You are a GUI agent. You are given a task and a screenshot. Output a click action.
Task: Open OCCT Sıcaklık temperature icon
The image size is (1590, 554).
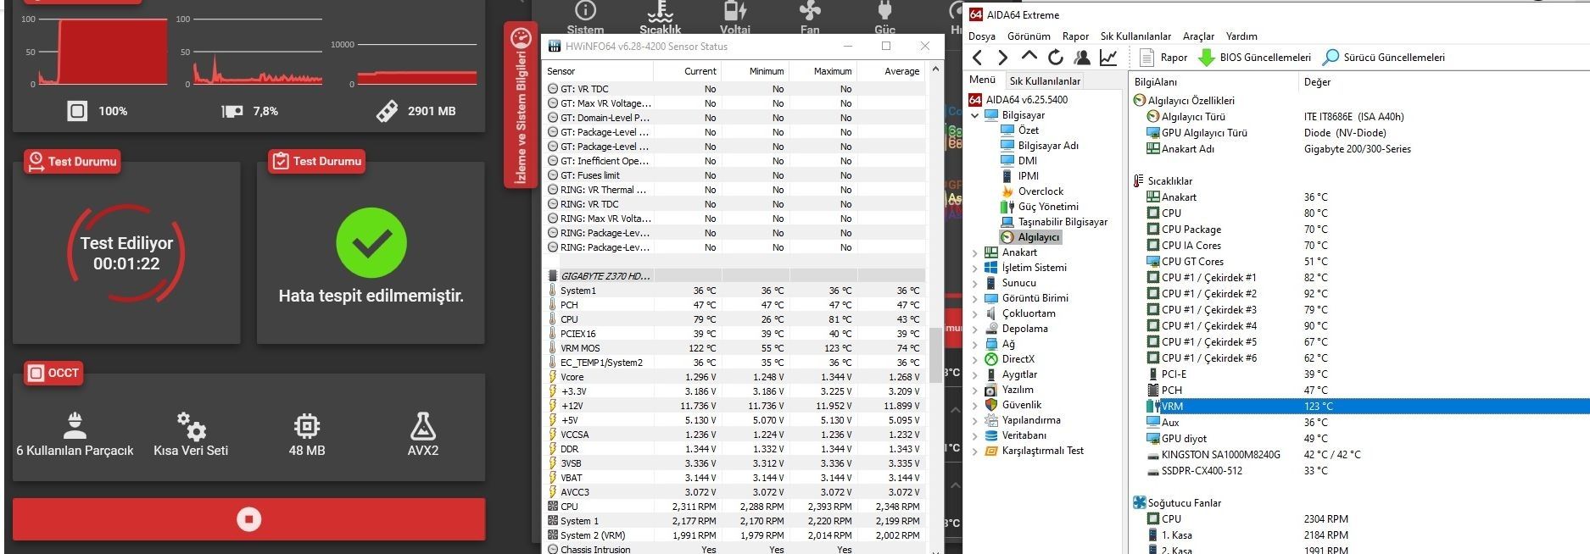660,10
